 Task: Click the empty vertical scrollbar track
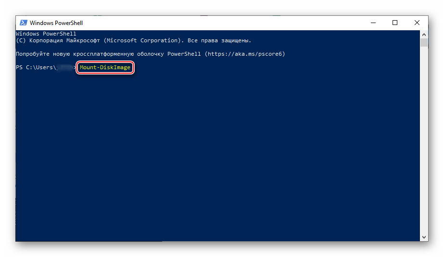(x=424, y=144)
